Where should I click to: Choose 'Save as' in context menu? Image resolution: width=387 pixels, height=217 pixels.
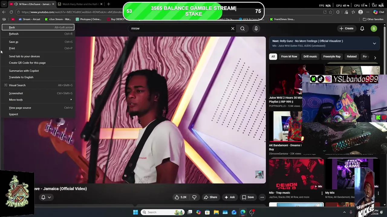point(38,42)
